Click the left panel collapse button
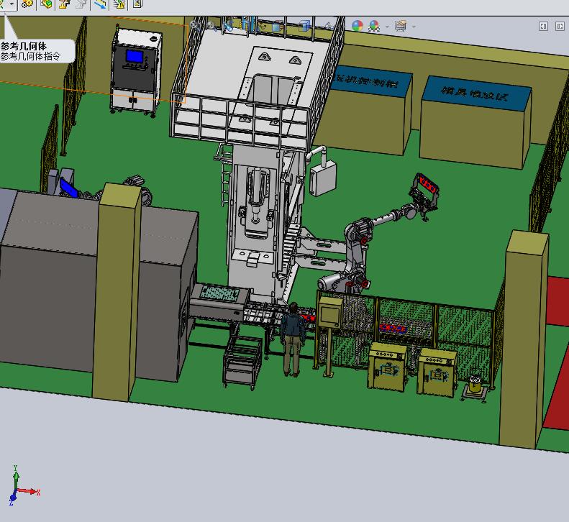 [x=543, y=26]
